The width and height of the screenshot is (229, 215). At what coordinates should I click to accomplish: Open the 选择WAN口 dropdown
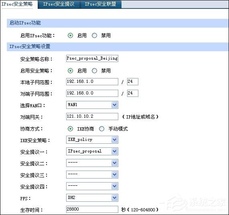[x=92, y=105]
